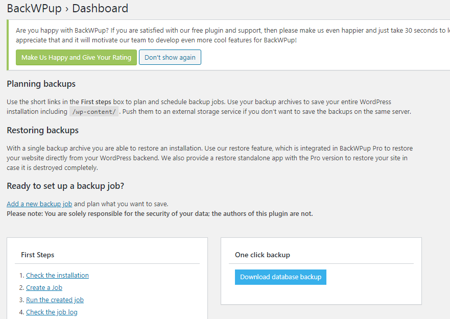Open Check the installation link
Screen dimensions: 450x319
point(57,276)
